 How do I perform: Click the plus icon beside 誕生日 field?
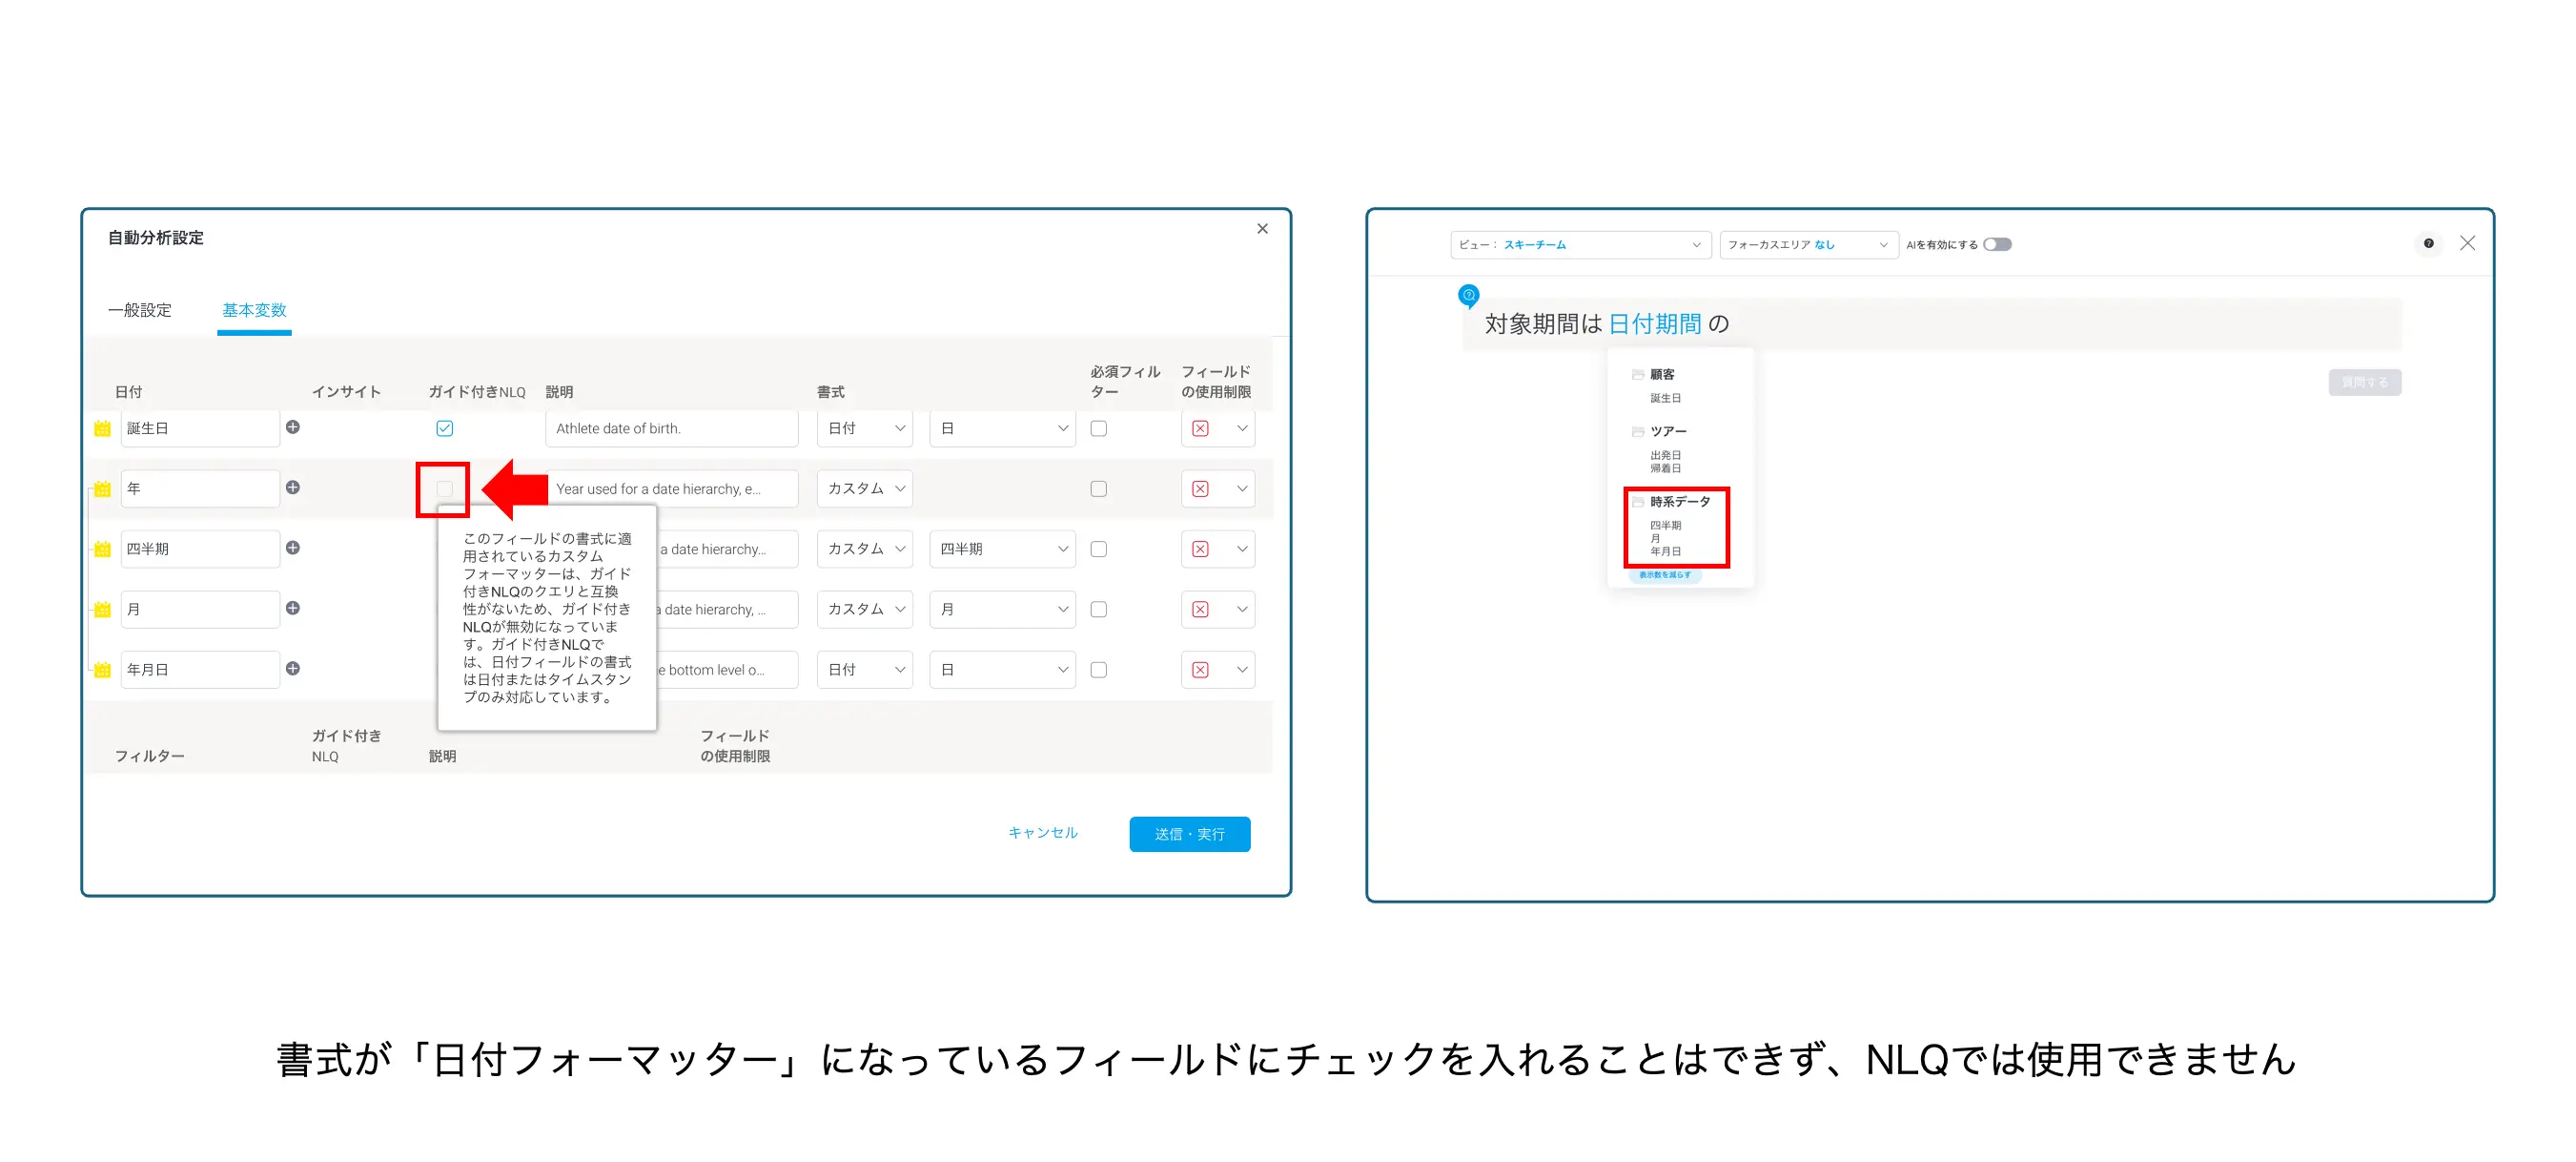tap(293, 427)
